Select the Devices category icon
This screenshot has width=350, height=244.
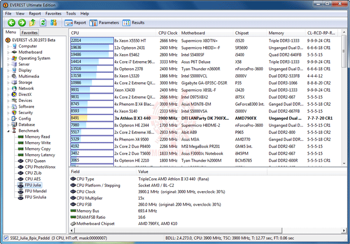[x=14, y=100]
